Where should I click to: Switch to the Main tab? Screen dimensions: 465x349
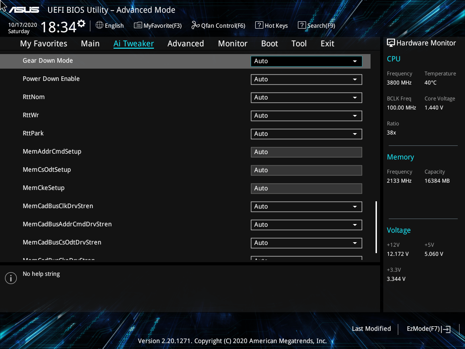pyautogui.click(x=90, y=44)
